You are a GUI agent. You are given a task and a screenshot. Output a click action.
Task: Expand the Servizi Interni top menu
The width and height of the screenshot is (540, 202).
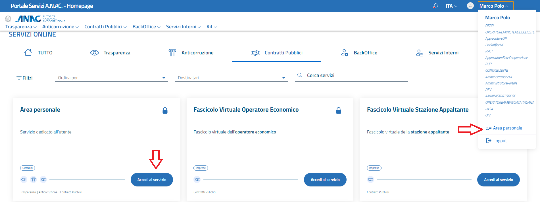coord(184,27)
